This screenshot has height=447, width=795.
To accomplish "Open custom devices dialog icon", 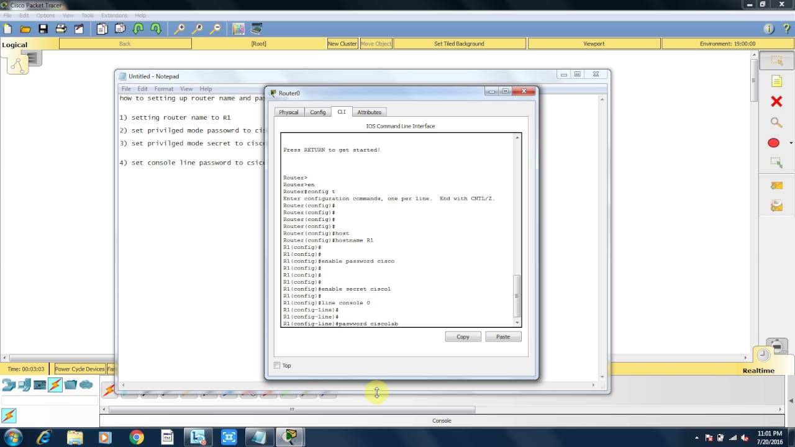I will pos(257,29).
